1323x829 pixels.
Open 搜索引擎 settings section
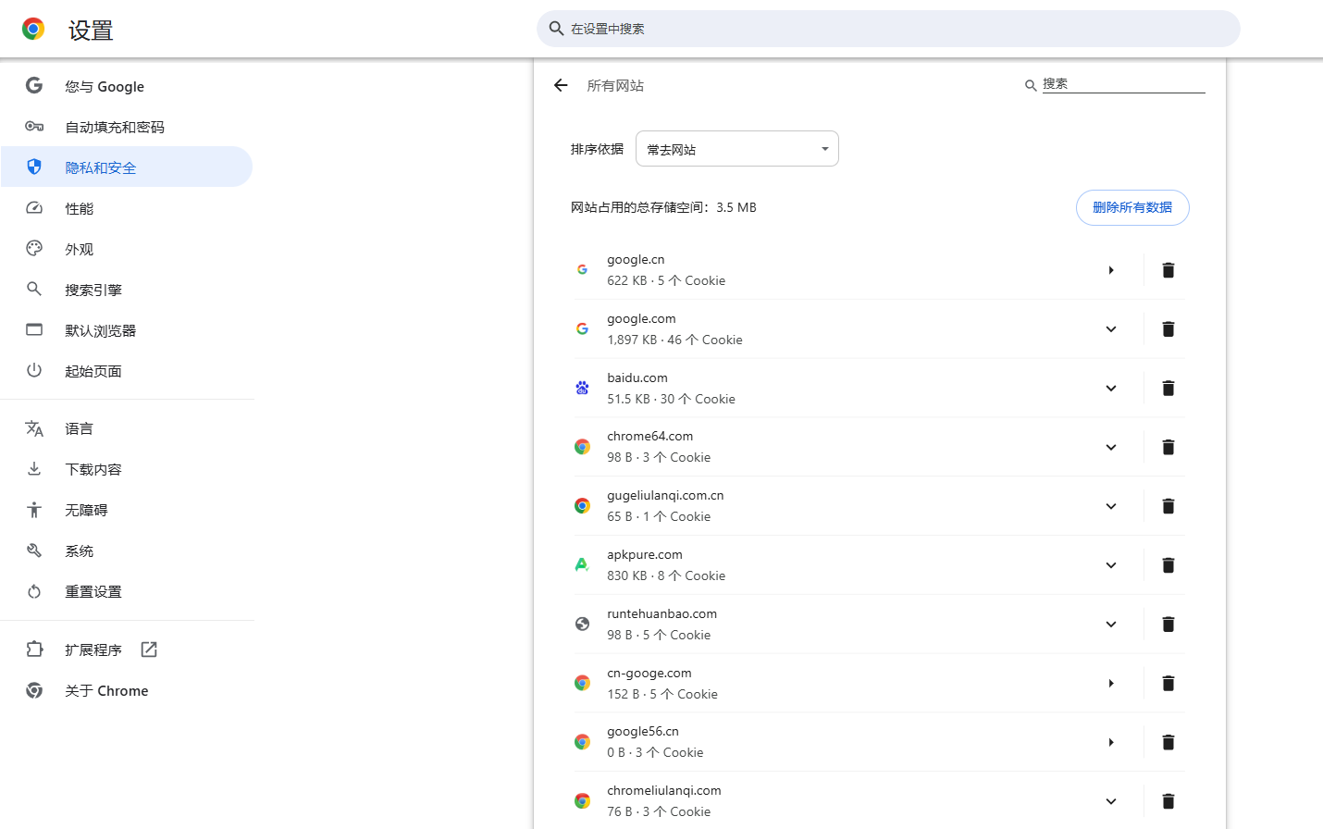pyautogui.click(x=127, y=290)
